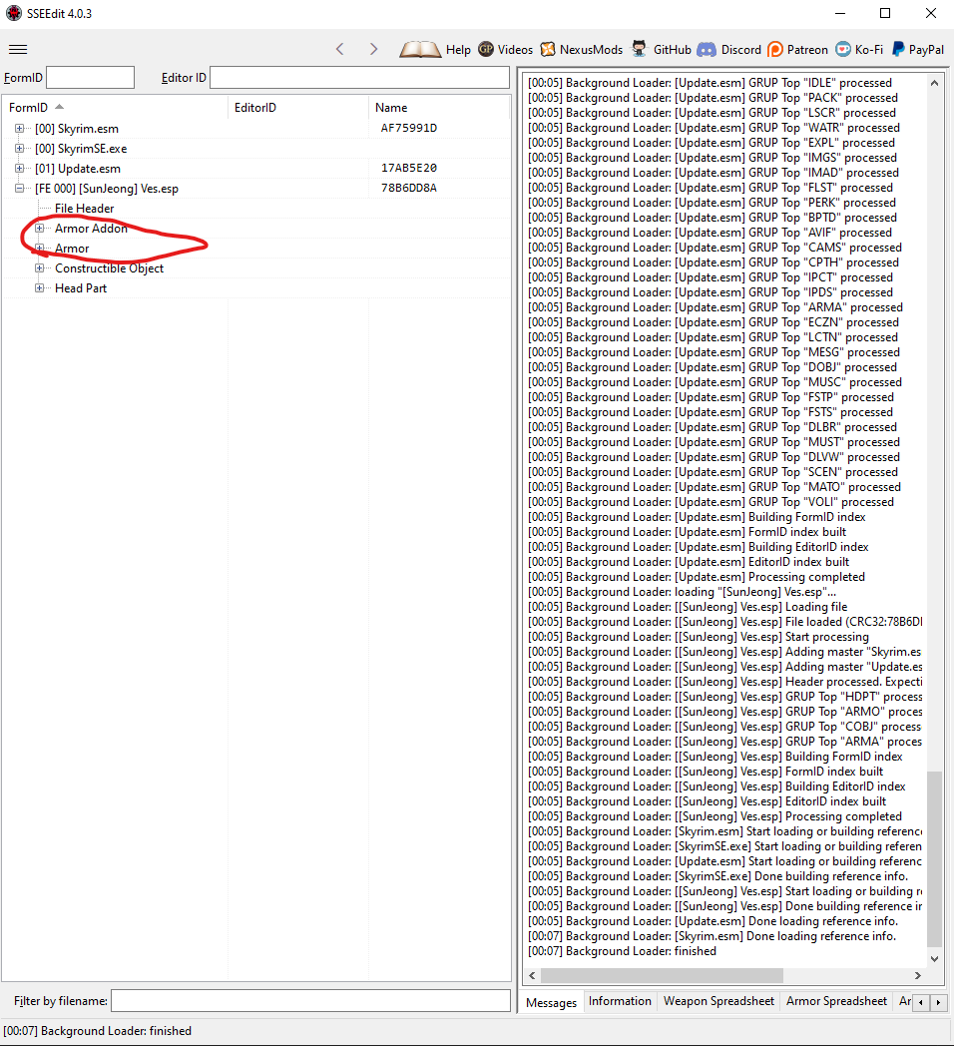Viewport: 954px width, 1046px height.
Task: Switch to the Armor Spreadsheet tab
Action: tap(836, 1001)
